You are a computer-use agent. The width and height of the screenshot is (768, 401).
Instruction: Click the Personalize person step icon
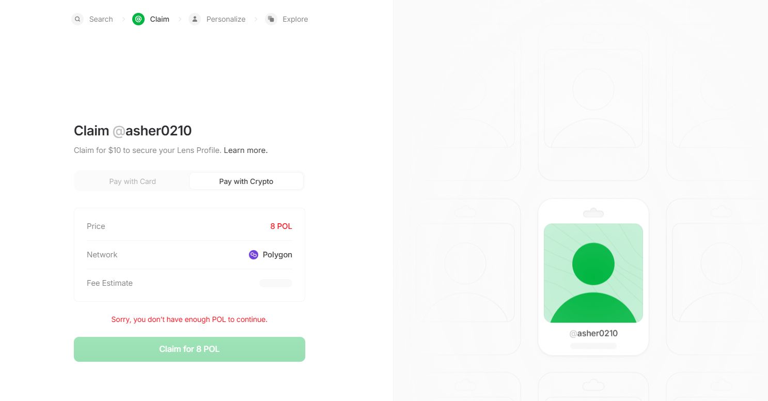(x=195, y=19)
